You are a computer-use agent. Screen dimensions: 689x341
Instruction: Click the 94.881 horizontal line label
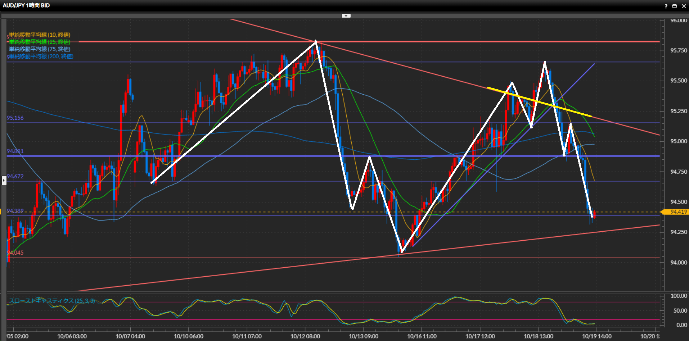[15, 151]
